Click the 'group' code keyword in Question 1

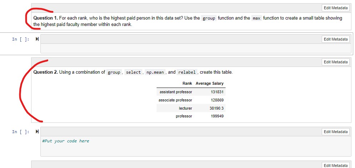coord(209,18)
